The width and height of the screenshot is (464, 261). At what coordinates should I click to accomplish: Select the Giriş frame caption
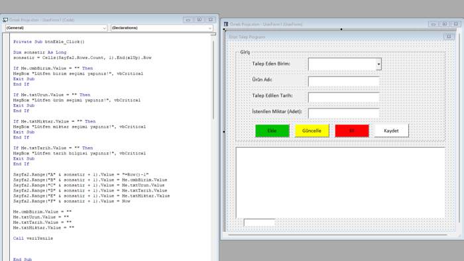coord(245,52)
